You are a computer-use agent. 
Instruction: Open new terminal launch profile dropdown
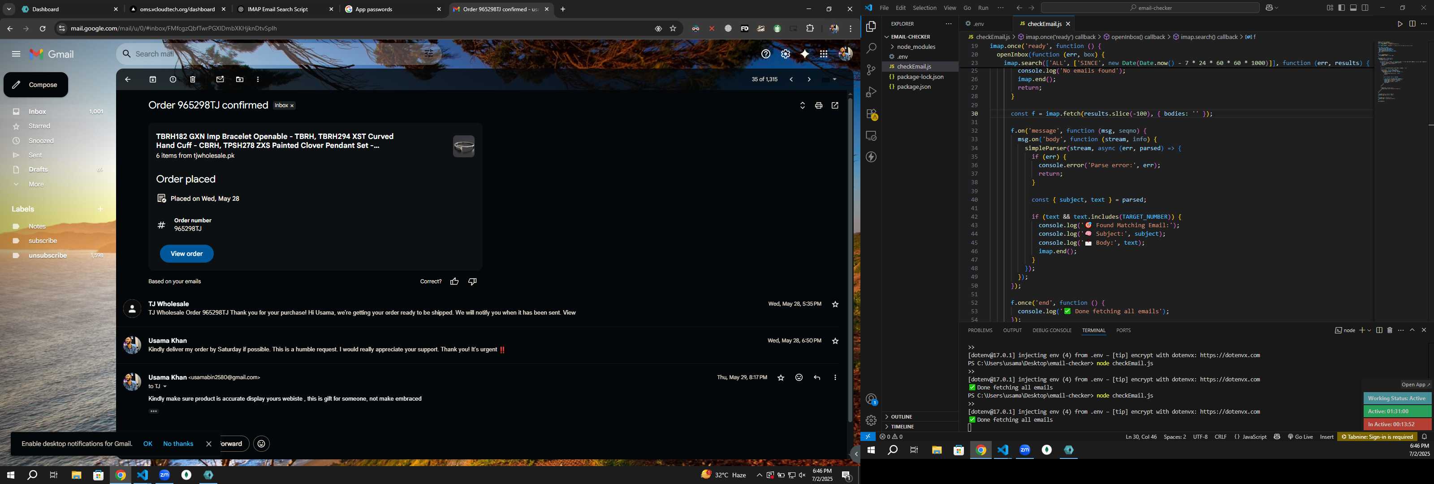[x=1369, y=331]
